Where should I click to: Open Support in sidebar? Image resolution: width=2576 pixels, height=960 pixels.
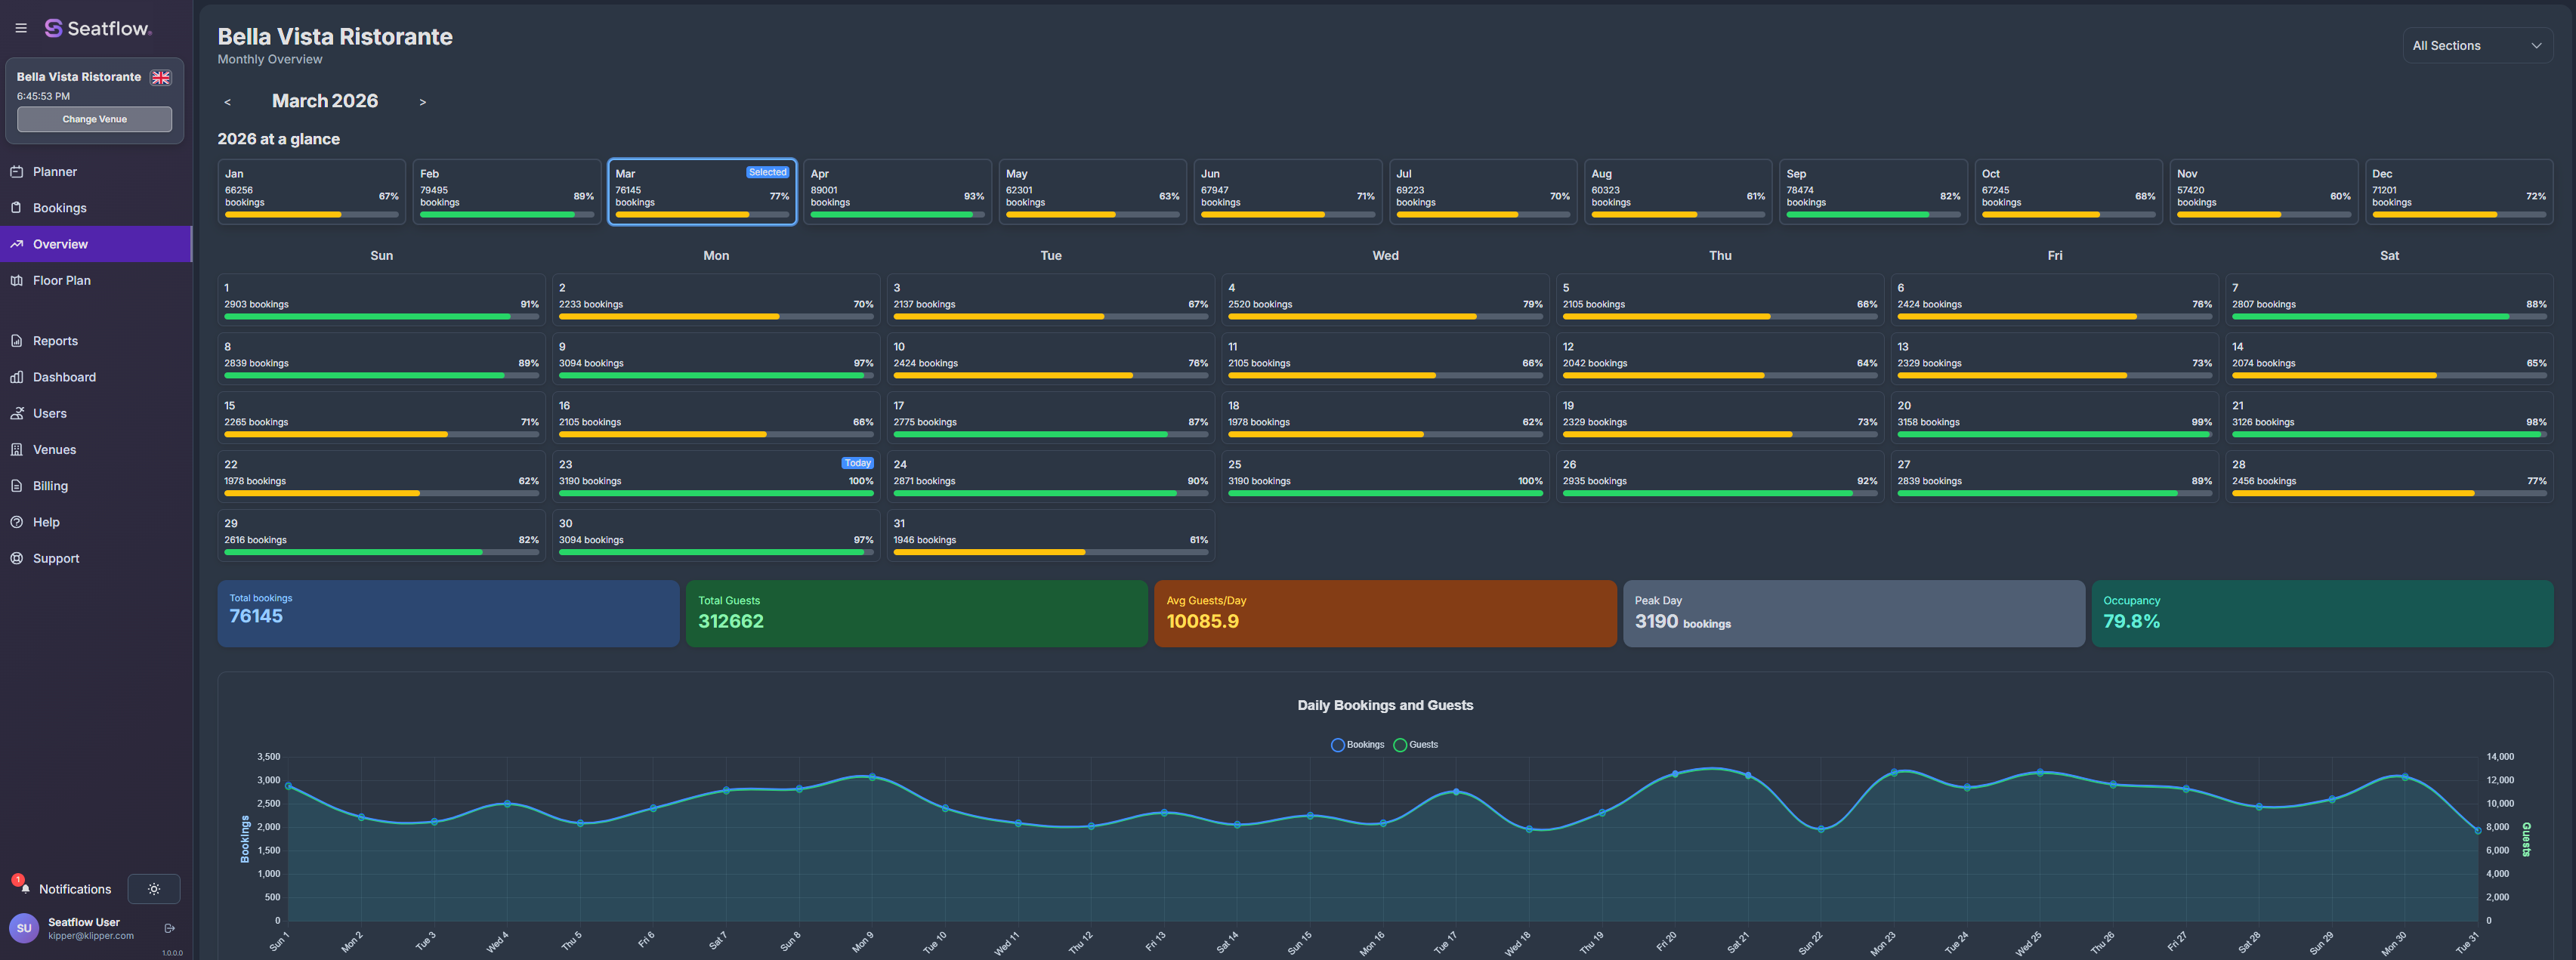pyautogui.click(x=96, y=558)
